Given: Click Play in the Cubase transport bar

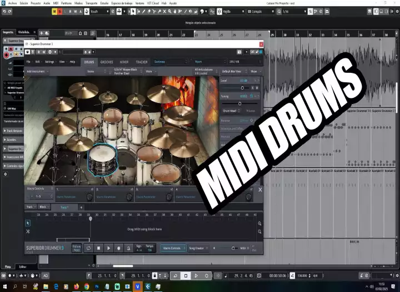Looking at the screenshot, I should click(x=196, y=276).
